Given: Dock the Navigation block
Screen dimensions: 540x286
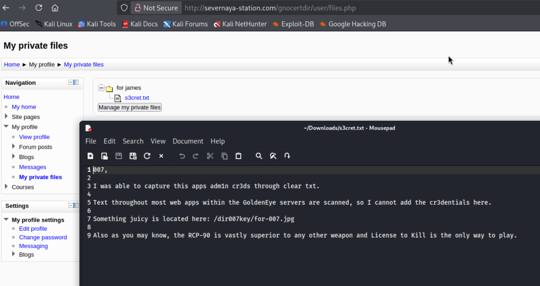Looking at the screenshot, I should pyautogui.click(x=76, y=82).
